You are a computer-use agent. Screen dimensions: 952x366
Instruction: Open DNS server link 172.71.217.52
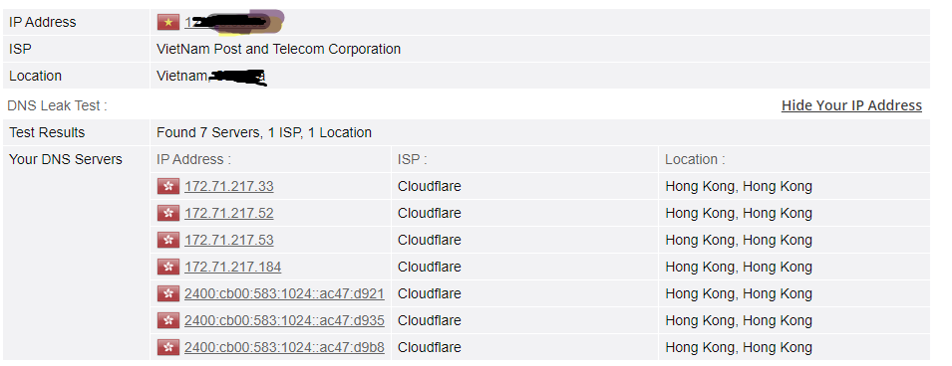pos(229,213)
